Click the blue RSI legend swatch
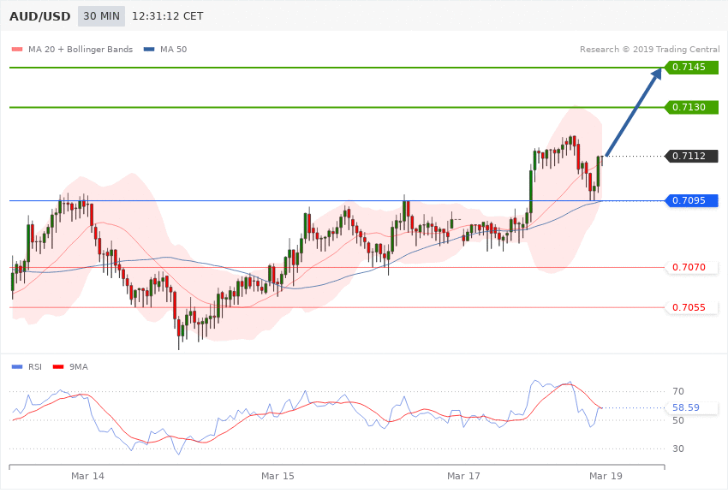The height and width of the screenshot is (493, 728). [17, 367]
